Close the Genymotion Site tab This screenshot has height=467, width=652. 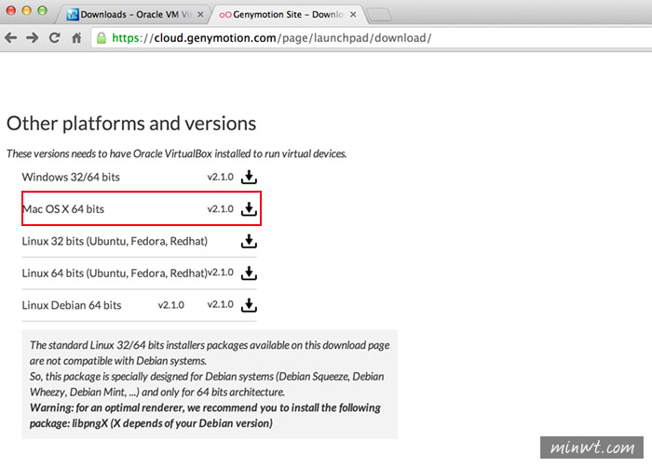[353, 15]
